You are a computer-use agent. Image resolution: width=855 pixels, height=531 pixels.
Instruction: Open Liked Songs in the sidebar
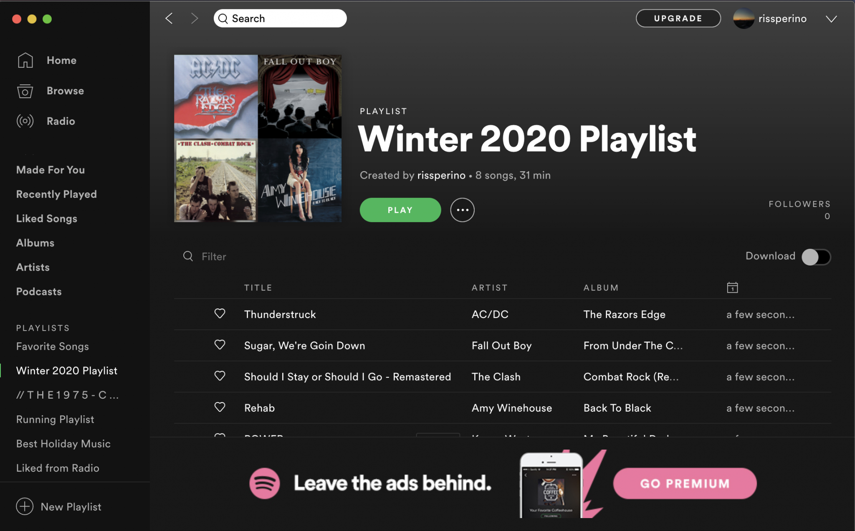(x=47, y=218)
